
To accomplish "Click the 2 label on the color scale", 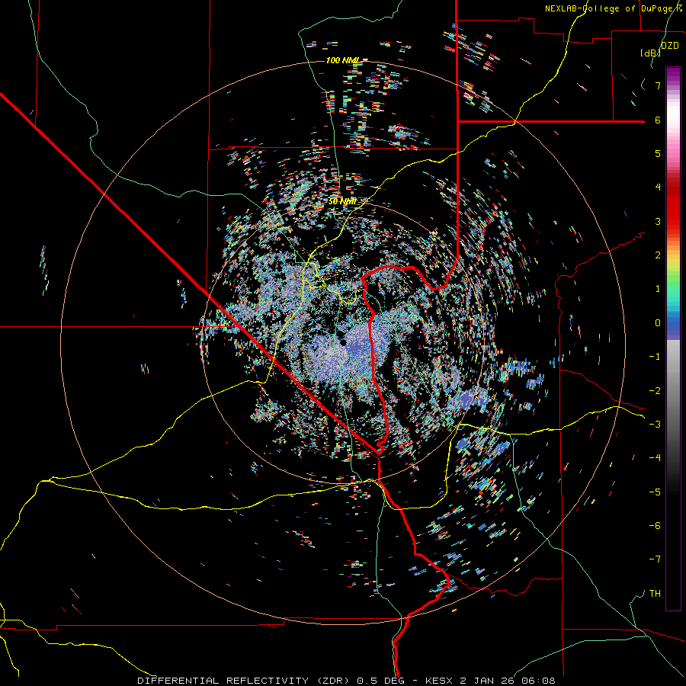I will point(658,255).
